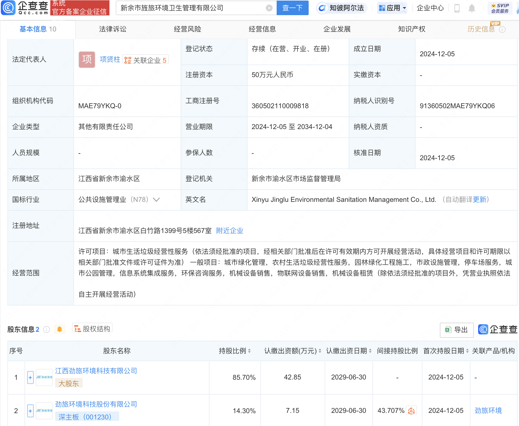Click the 查一下 search button

tap(293, 8)
